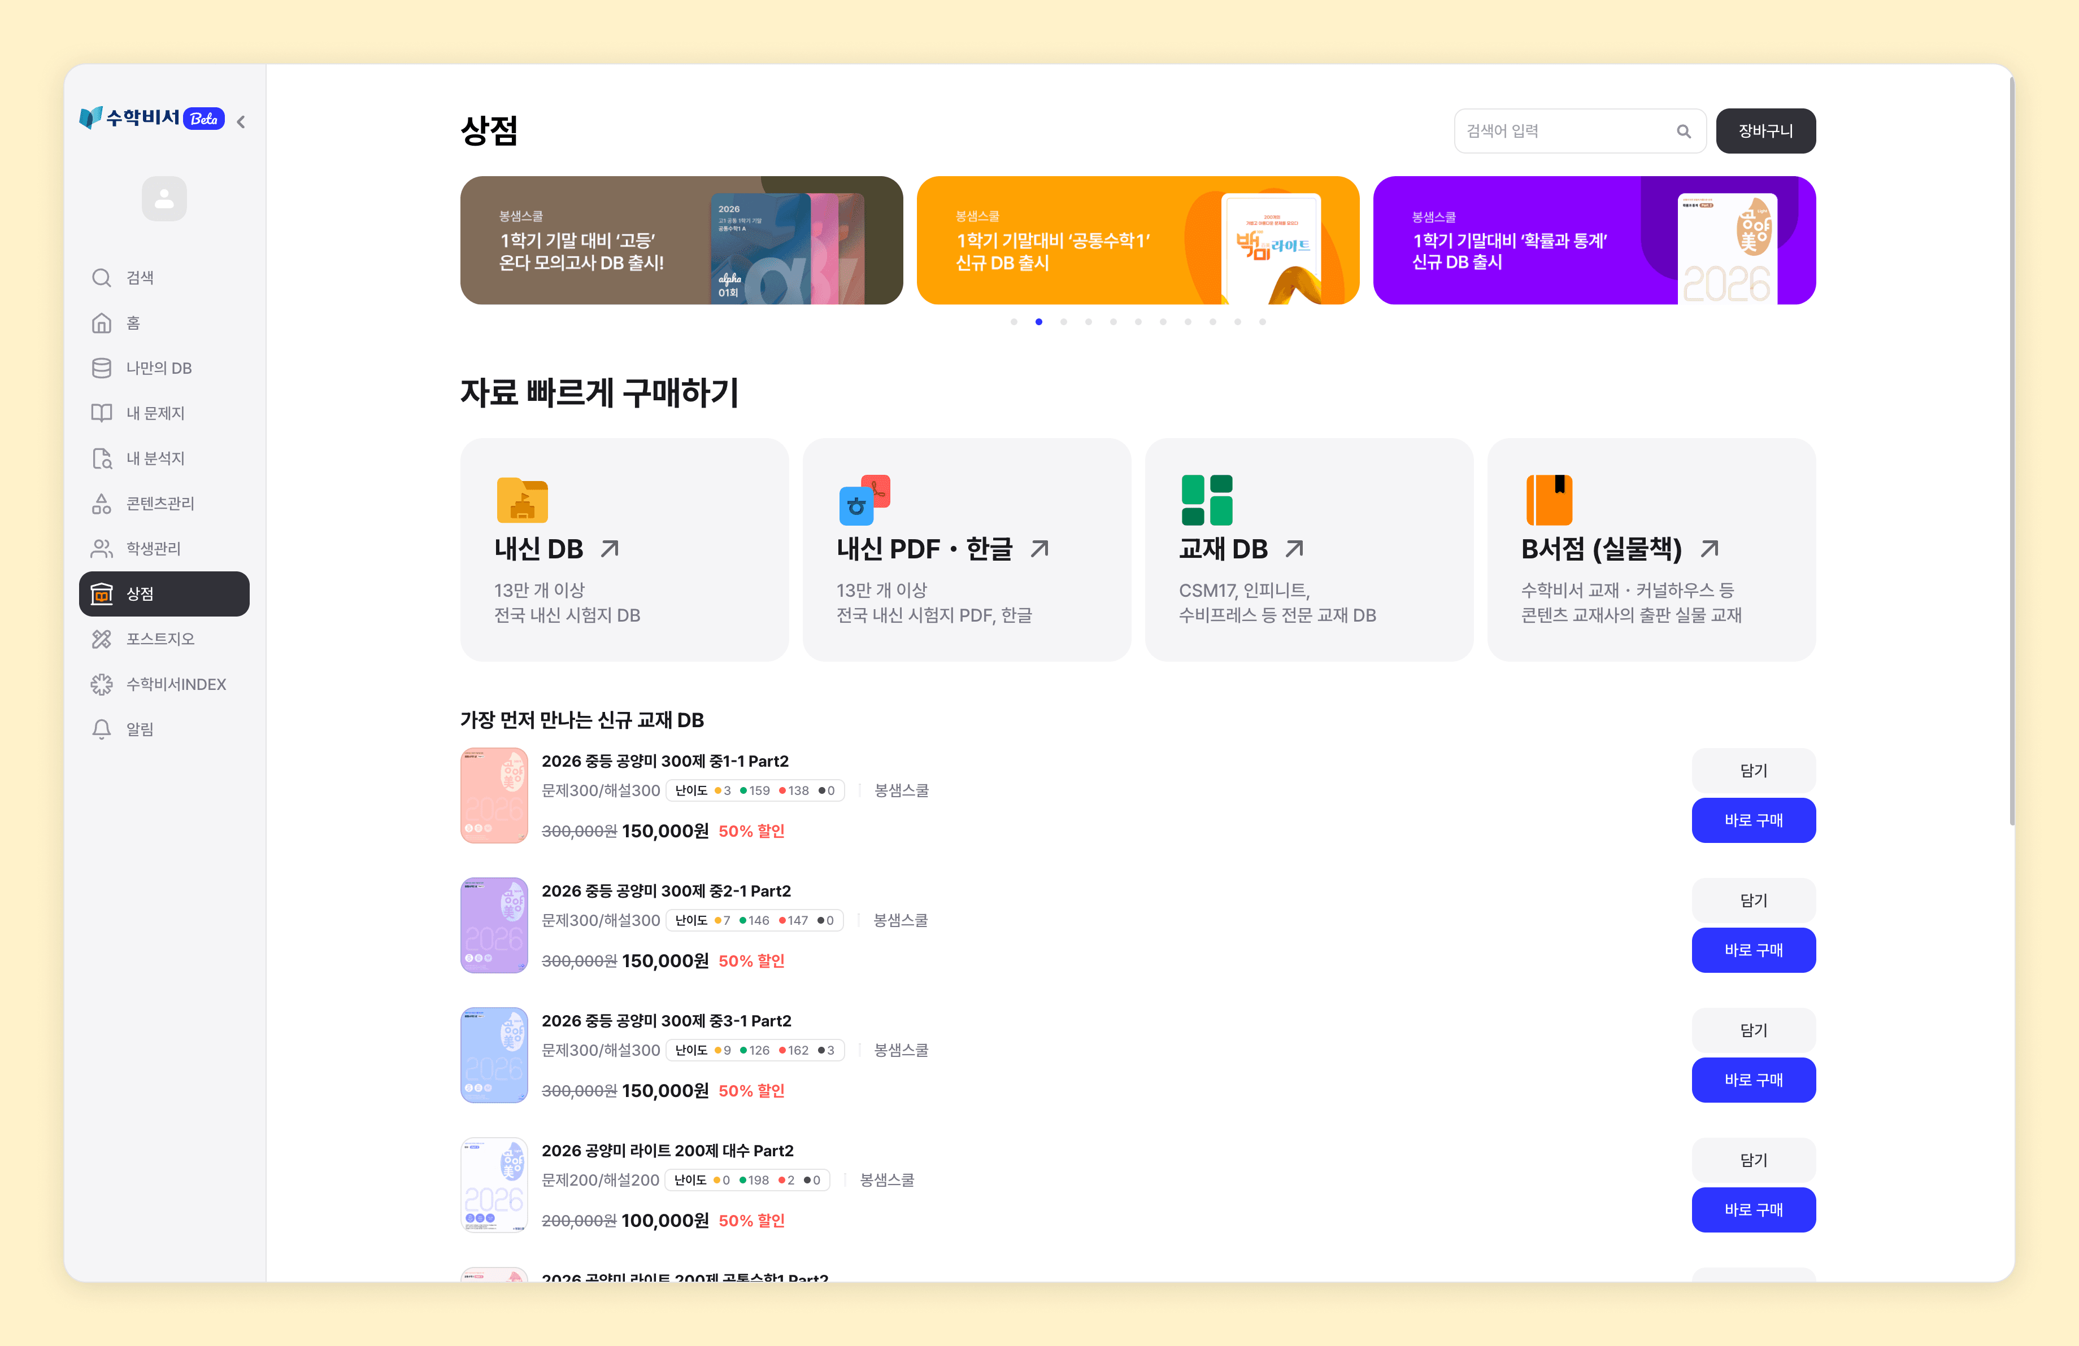Open 학생관리 menu item
This screenshot has width=2079, height=1346.
click(164, 548)
